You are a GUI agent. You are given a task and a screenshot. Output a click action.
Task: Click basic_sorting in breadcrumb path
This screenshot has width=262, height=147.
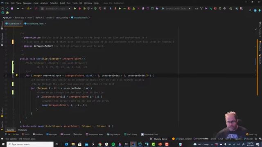[x=62, y=18]
